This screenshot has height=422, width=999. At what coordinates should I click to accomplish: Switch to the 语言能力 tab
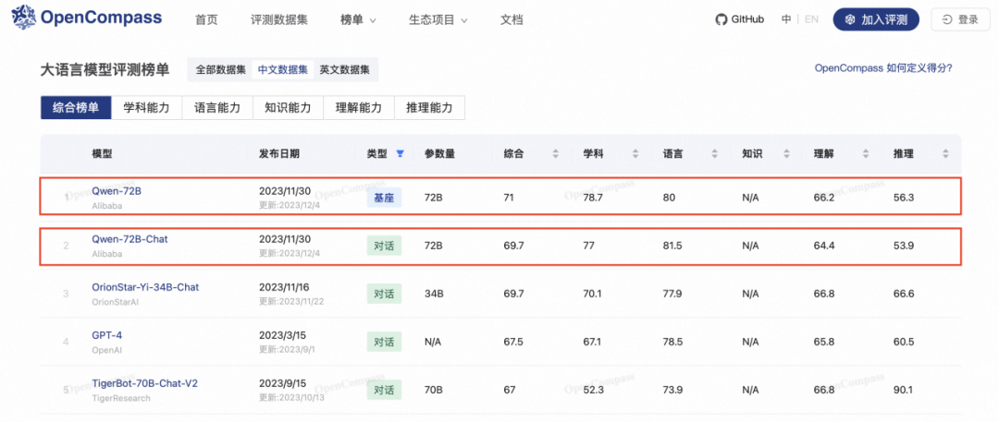coord(217,107)
